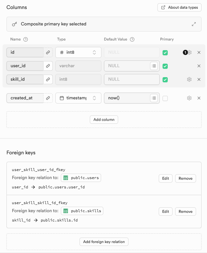
Task: Enable primary key for created_at
Action: [165, 98]
